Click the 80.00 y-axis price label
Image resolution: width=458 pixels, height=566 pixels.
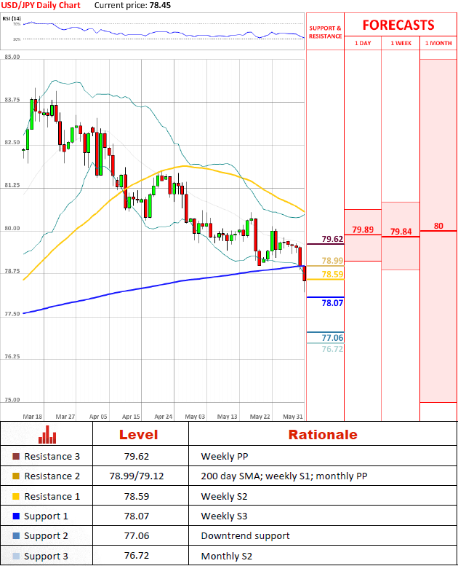point(12,229)
